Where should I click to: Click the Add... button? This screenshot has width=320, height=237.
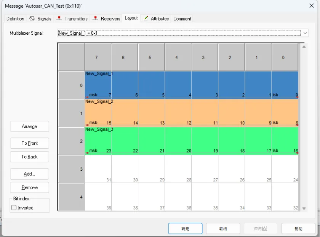pyautogui.click(x=30, y=174)
